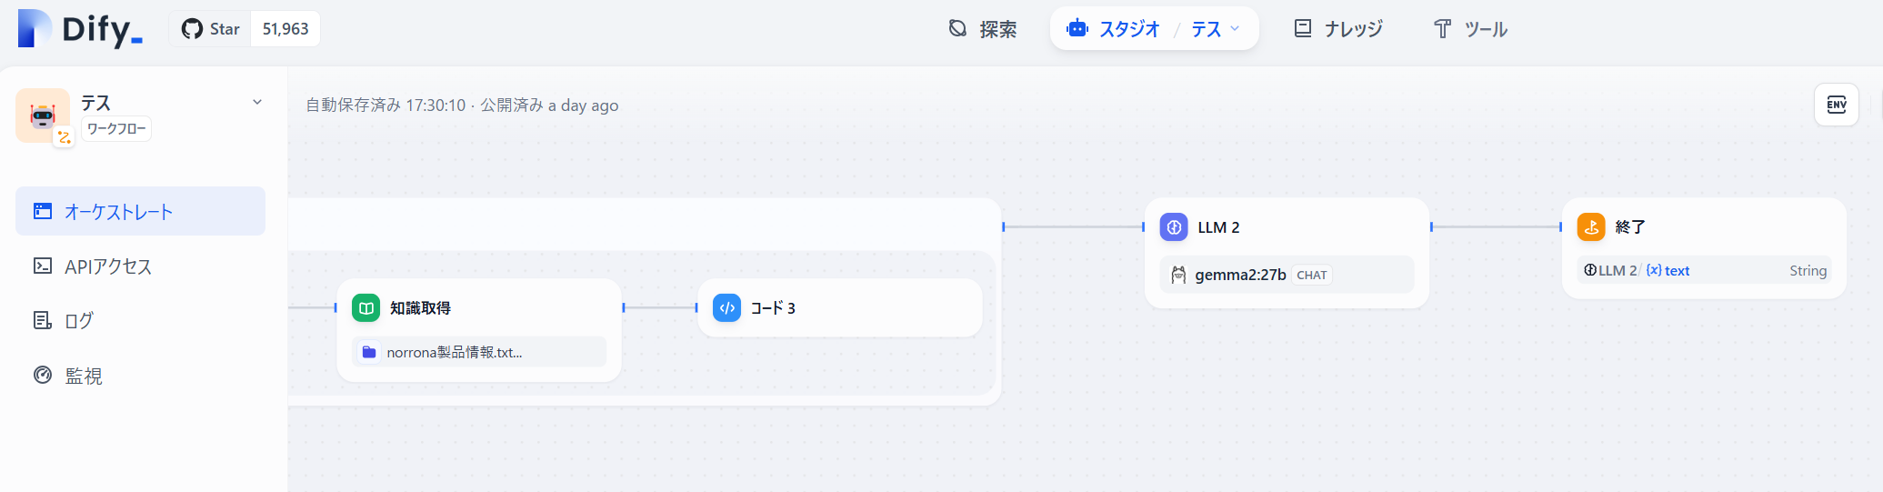
Task: Click the explore compass icon
Action: (x=957, y=28)
